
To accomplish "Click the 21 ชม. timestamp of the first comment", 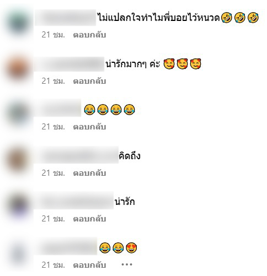I will point(54,35).
